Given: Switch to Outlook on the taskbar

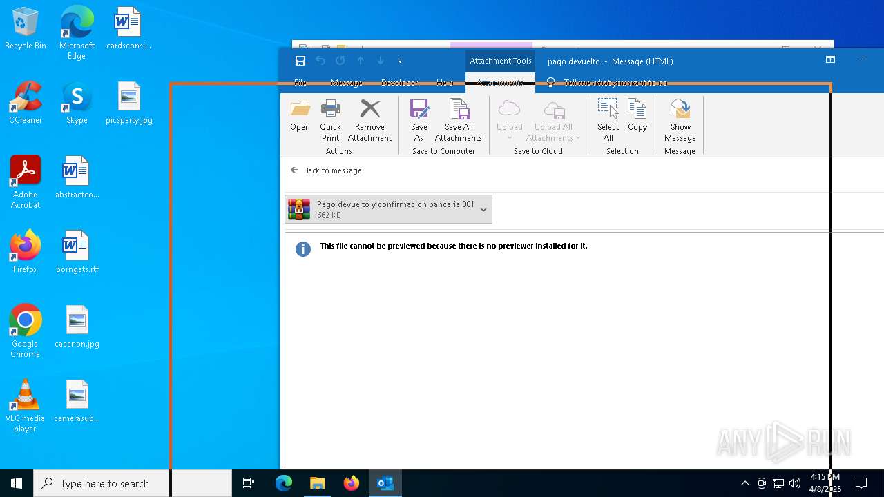Looking at the screenshot, I should coord(385,483).
